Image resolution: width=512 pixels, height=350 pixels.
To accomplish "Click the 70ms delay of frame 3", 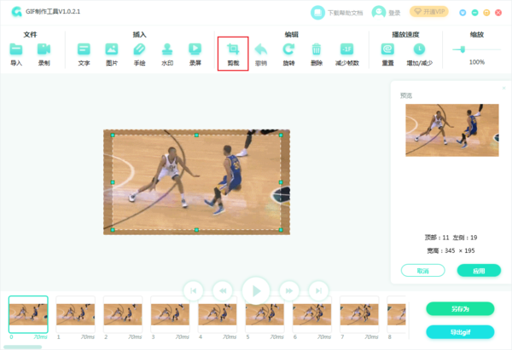I will click(x=183, y=337).
